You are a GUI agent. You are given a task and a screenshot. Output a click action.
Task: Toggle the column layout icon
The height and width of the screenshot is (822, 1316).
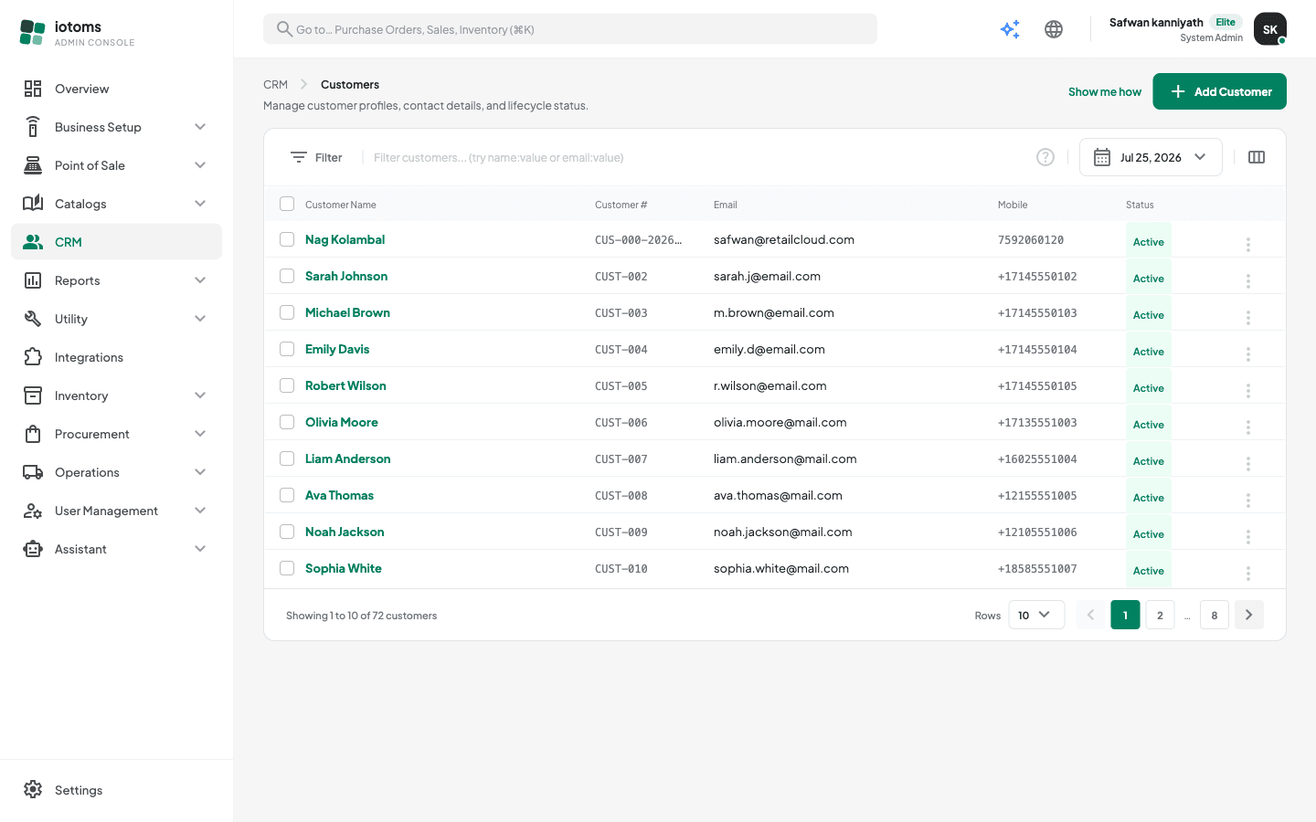click(x=1257, y=157)
